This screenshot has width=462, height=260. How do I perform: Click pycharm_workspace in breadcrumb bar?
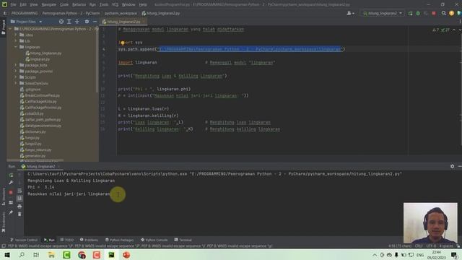(x=121, y=13)
